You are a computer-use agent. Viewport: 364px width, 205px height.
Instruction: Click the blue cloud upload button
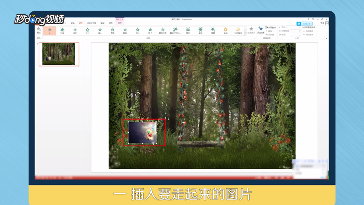point(304,24)
